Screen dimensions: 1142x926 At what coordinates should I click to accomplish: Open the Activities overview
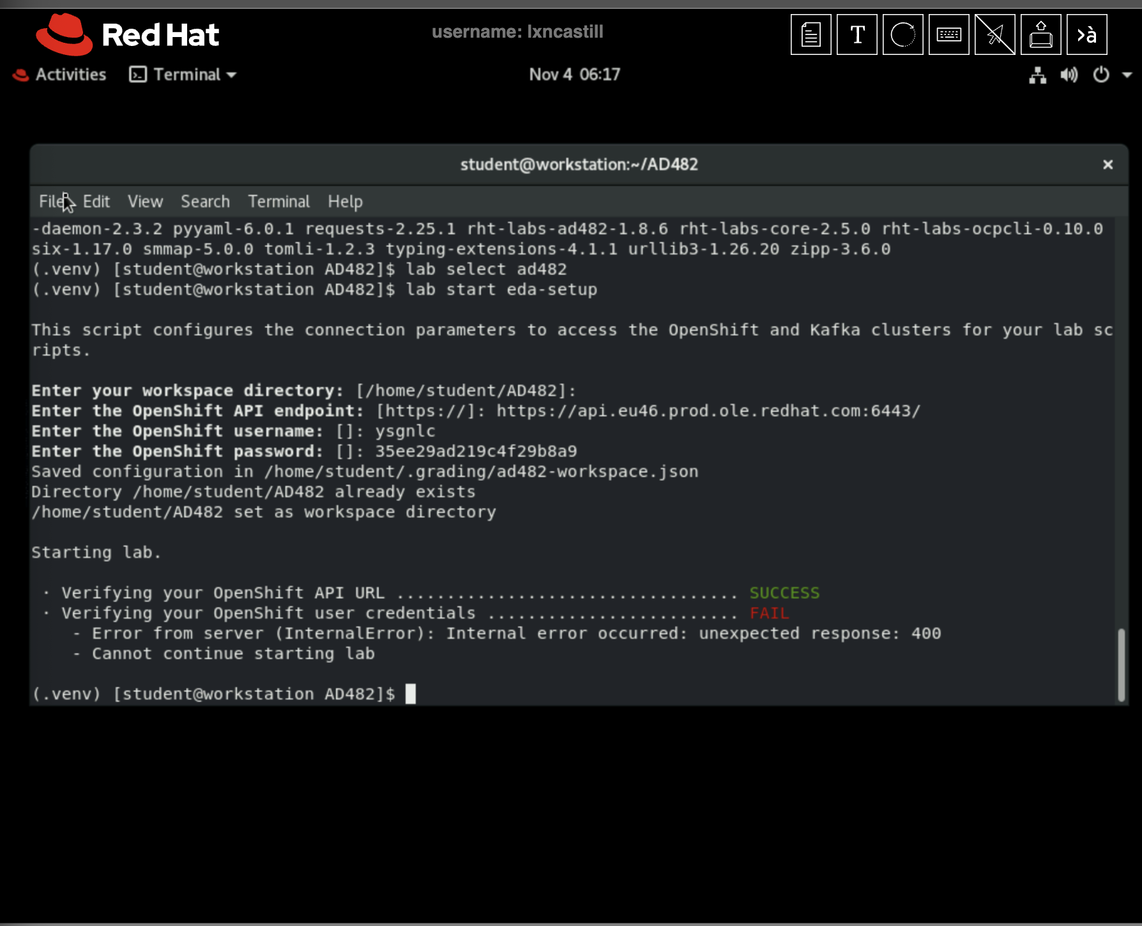[59, 75]
